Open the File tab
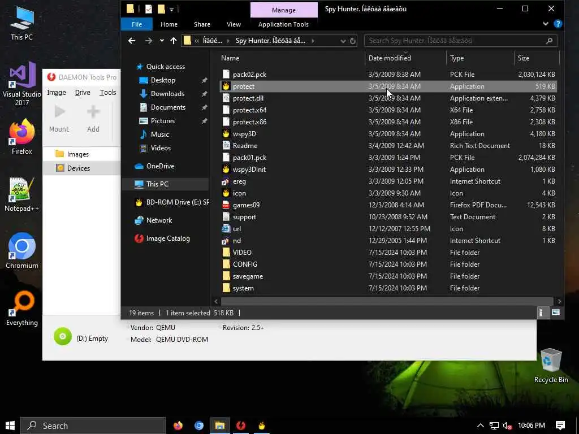The width and height of the screenshot is (579, 434). 137,24
